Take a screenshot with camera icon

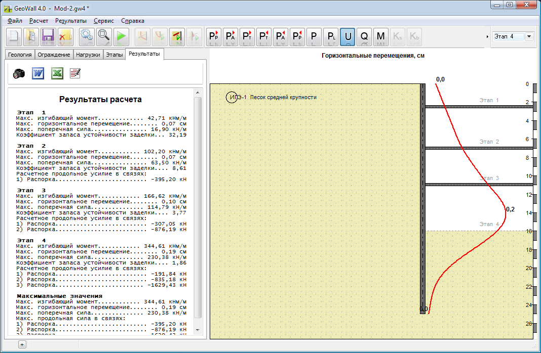click(x=19, y=73)
